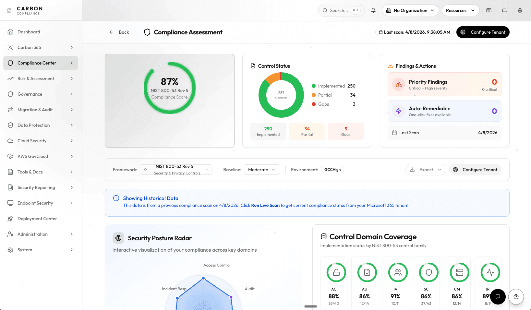Click the shield icon beside Compliance Assessment

[x=147, y=32]
